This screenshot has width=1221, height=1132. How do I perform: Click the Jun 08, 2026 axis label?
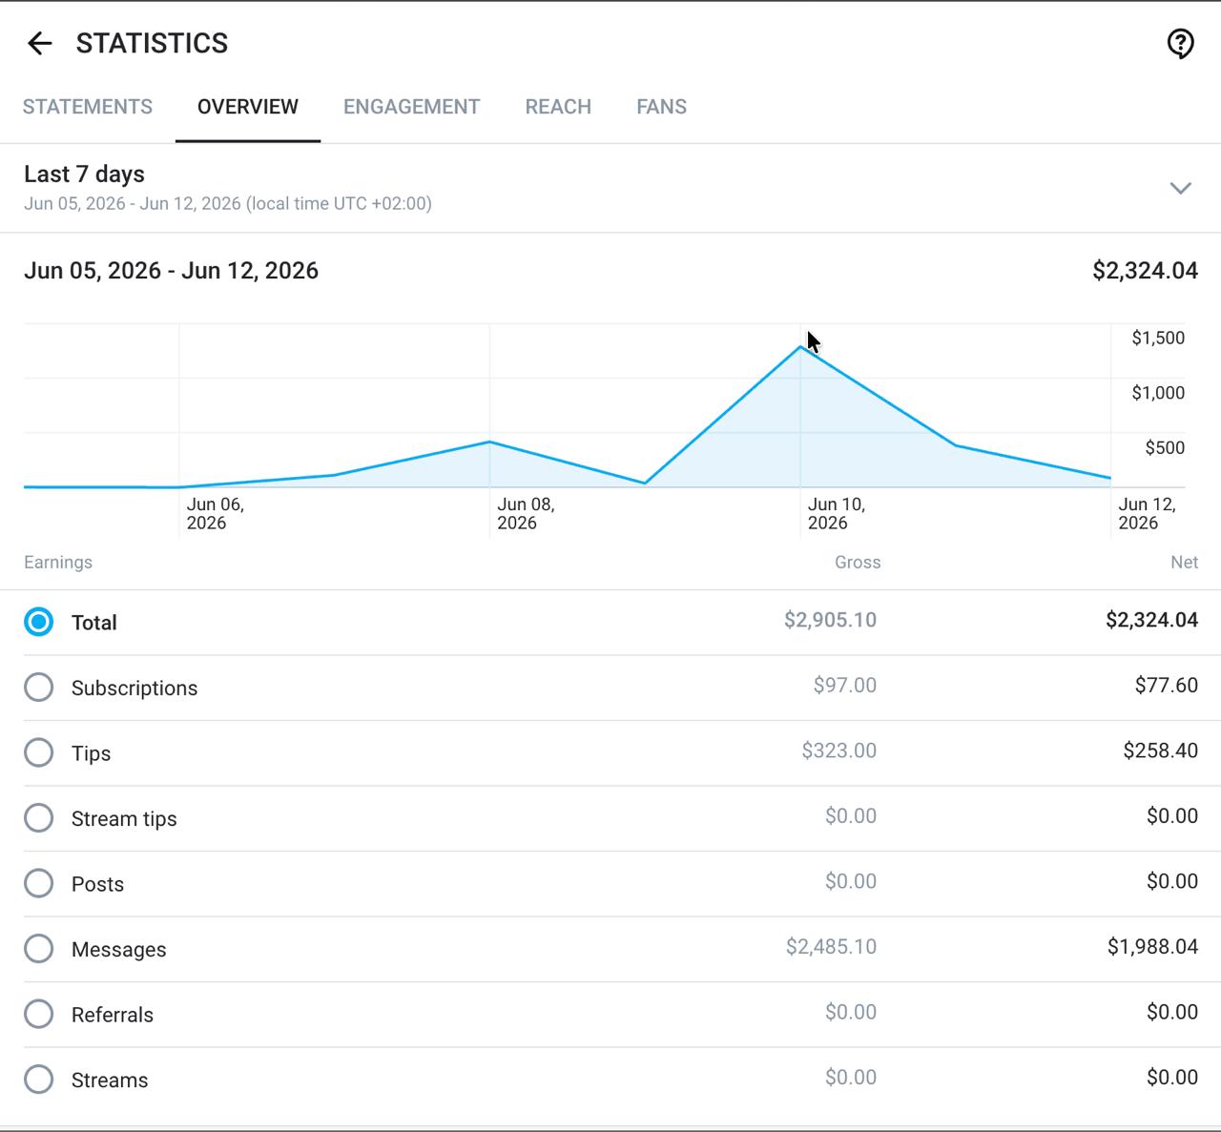click(526, 513)
